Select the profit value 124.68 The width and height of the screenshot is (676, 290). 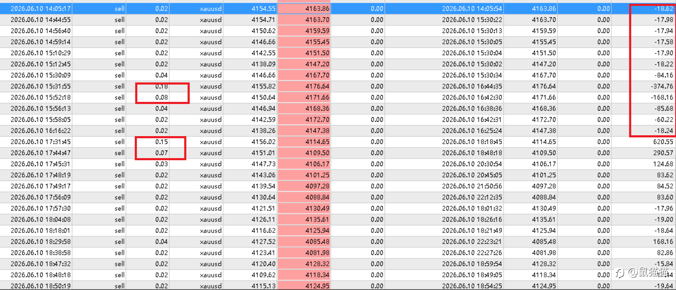point(663,164)
